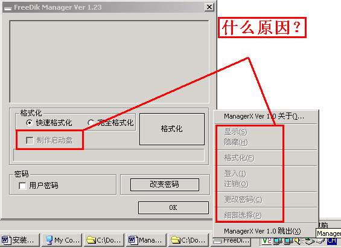Screen dimensions: 341x248
Task: Click the FreeDi... taskbar button
Action: point(231,241)
